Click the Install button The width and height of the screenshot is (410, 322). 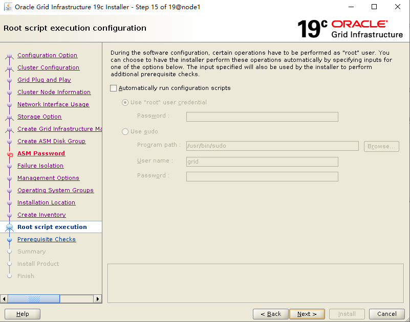[x=347, y=314]
